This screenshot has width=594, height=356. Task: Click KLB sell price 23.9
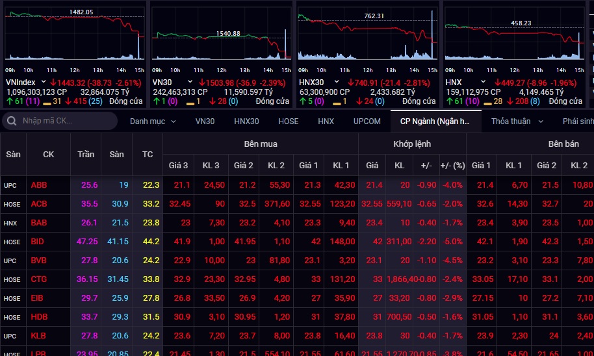[485, 336]
